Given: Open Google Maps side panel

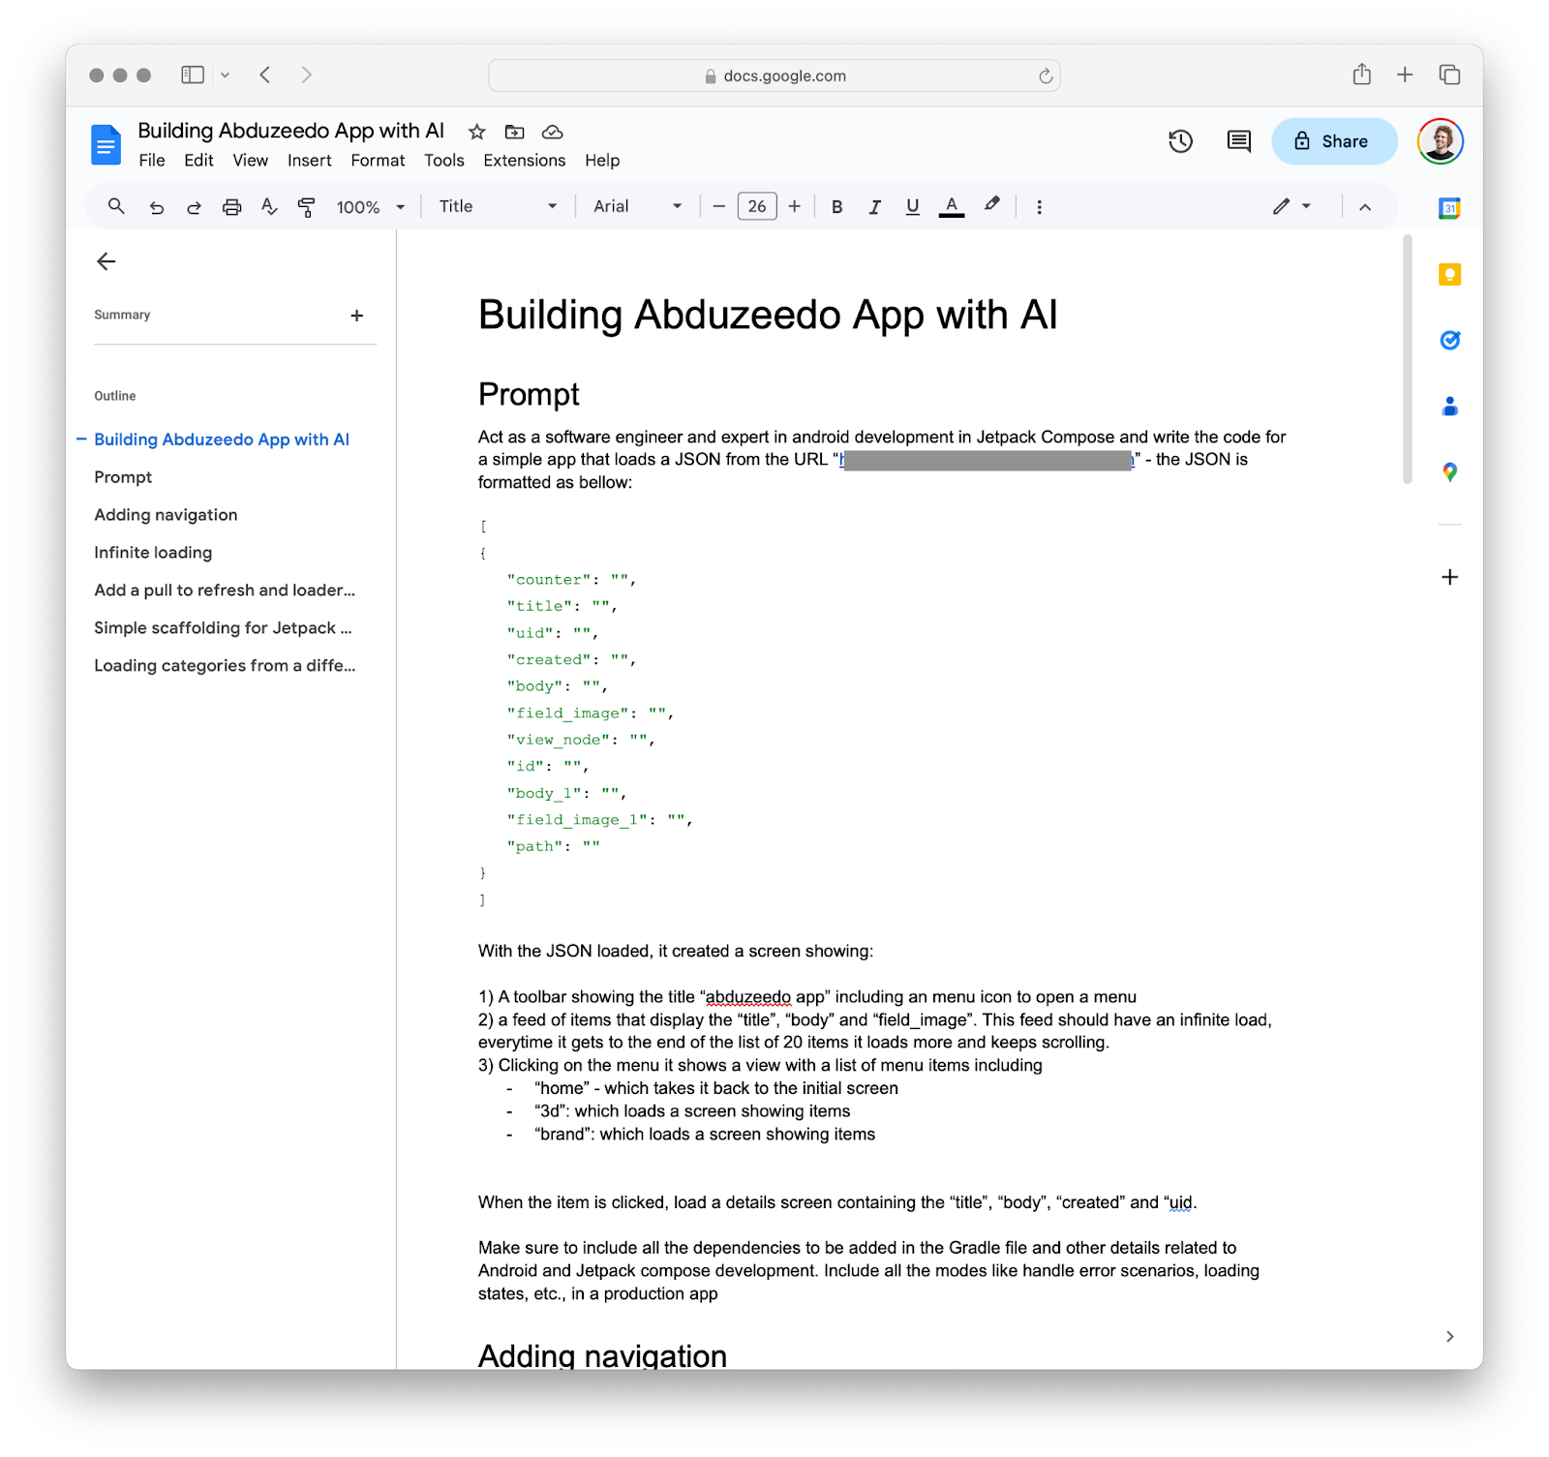Looking at the screenshot, I should [1449, 472].
